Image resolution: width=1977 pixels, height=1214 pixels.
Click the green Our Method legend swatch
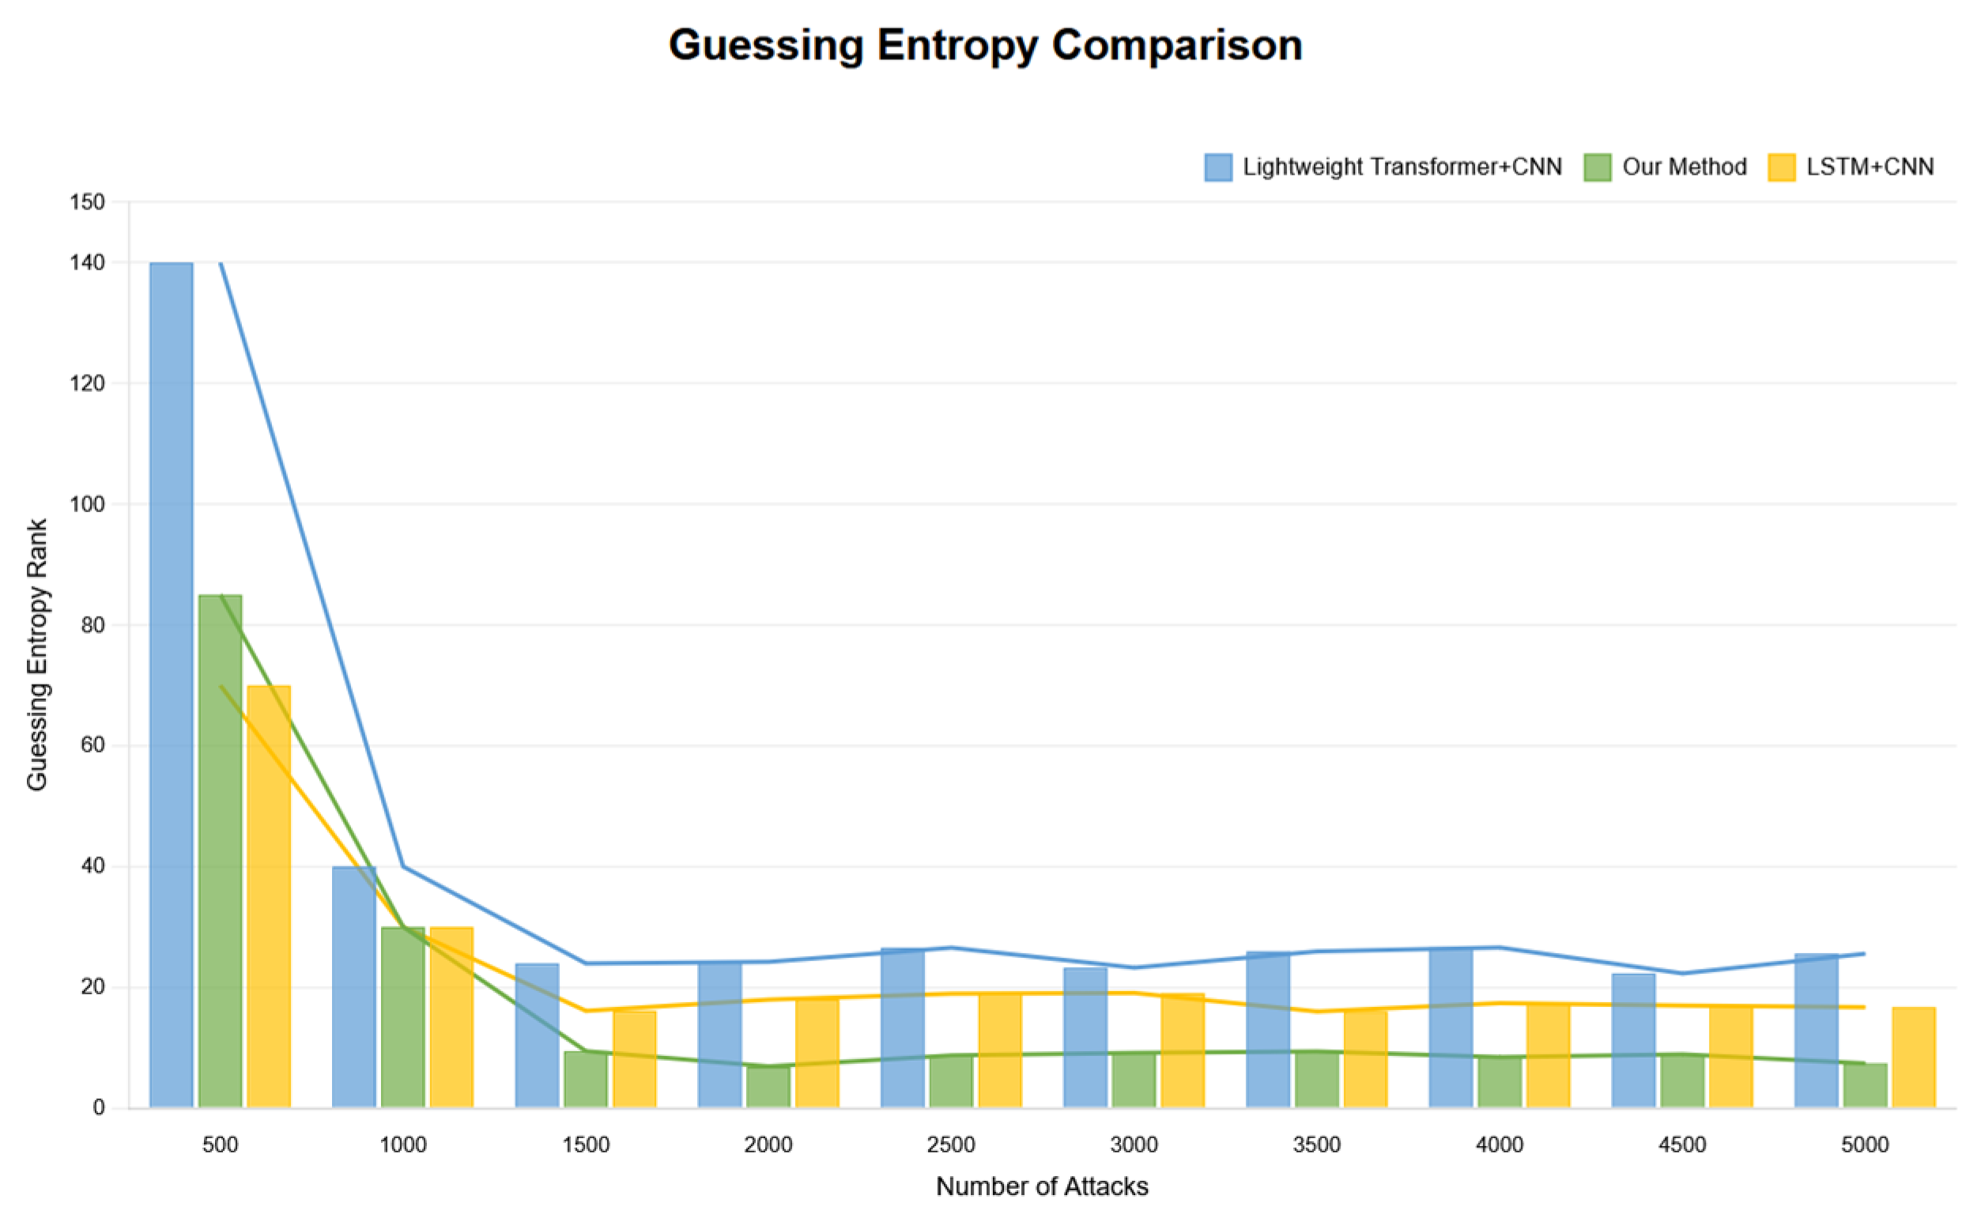point(1598,167)
